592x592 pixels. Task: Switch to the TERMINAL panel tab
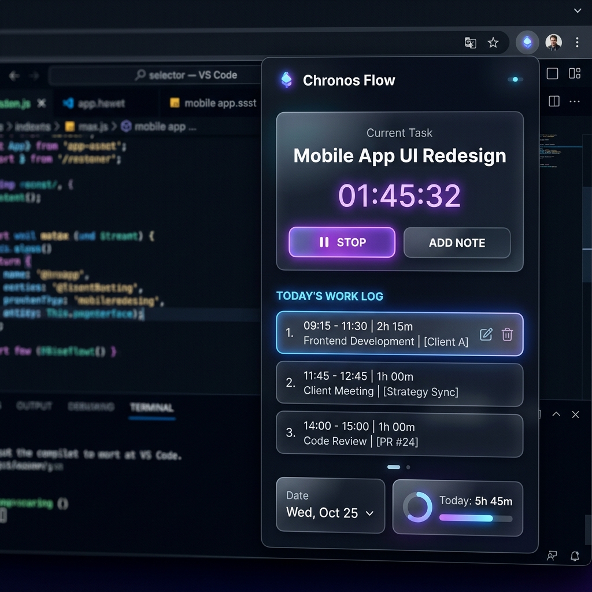151,408
